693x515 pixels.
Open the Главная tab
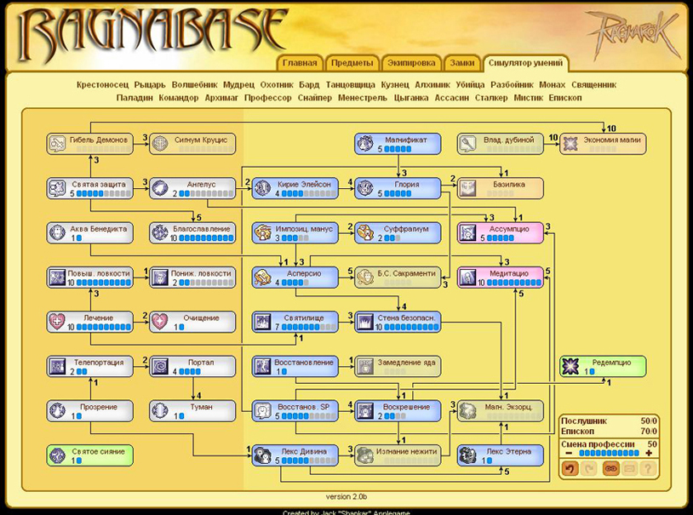click(300, 63)
